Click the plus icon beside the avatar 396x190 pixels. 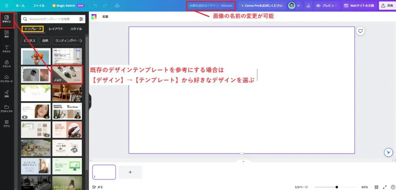point(299,5)
